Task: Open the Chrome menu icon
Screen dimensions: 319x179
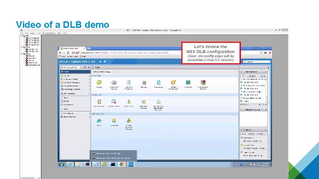Action: [x=270, y=53]
